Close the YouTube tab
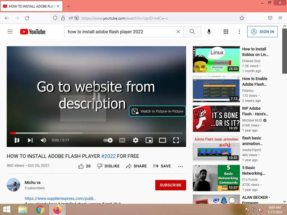Image resolution: width=287 pixels, height=215 pixels. click(x=58, y=6)
